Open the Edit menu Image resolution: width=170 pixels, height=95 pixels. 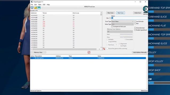coord(36,5)
